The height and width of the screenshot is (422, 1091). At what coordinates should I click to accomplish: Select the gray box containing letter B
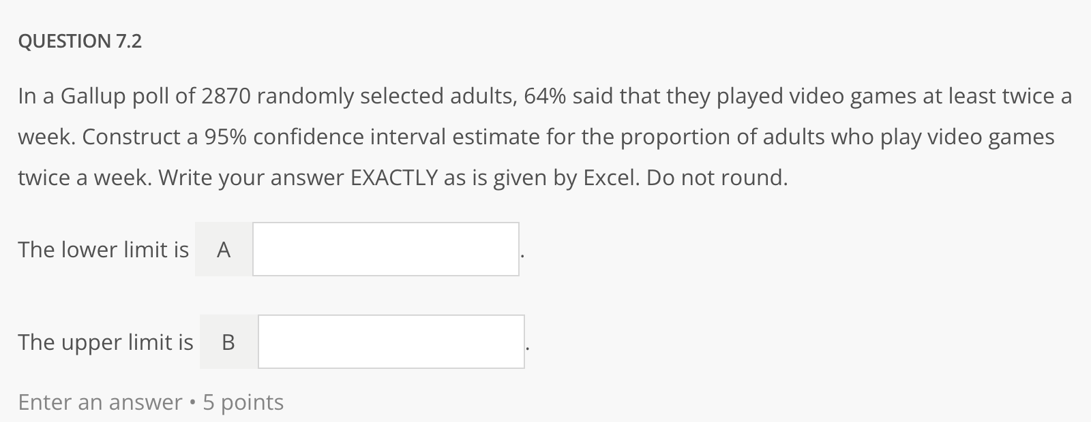(228, 342)
